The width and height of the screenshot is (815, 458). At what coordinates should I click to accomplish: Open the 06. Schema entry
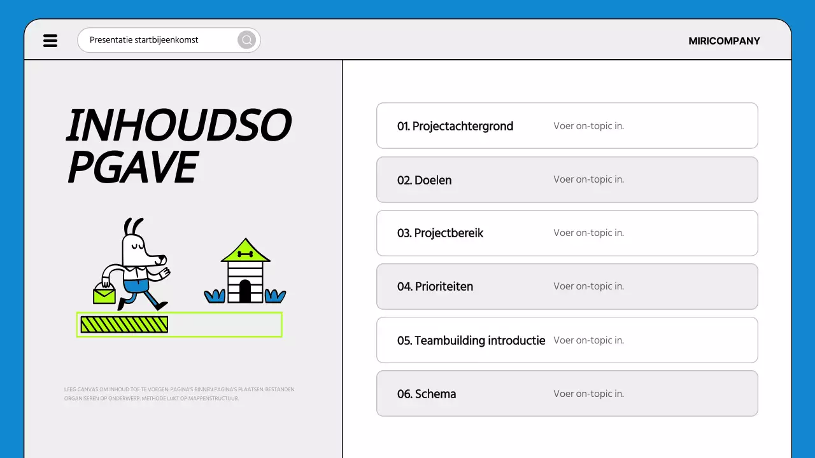[427, 394]
